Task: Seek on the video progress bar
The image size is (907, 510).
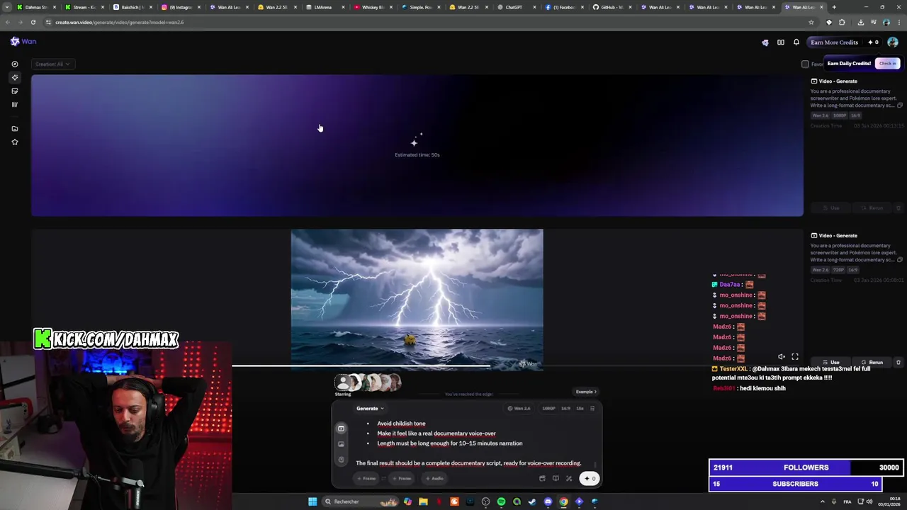Action: [x=417, y=366]
